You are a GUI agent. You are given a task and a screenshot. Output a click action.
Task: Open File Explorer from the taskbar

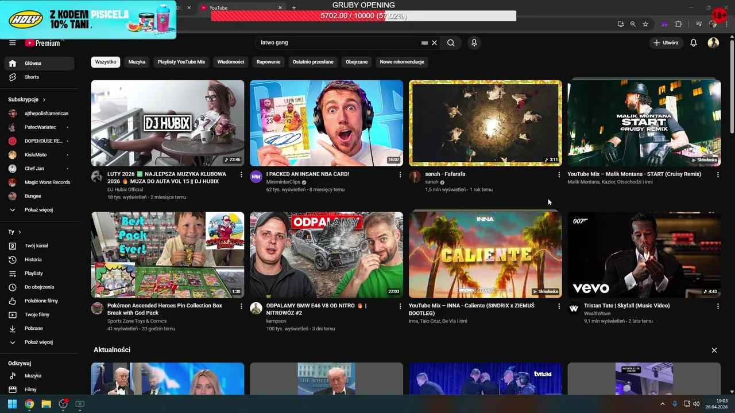[x=46, y=404]
